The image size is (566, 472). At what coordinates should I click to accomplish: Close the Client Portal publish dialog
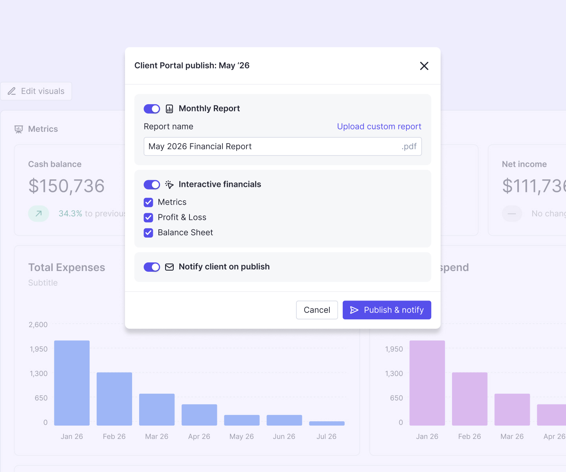pos(424,66)
